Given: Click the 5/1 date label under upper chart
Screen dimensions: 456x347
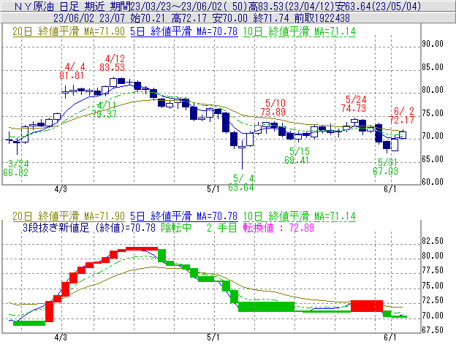Looking at the screenshot, I should (213, 189).
